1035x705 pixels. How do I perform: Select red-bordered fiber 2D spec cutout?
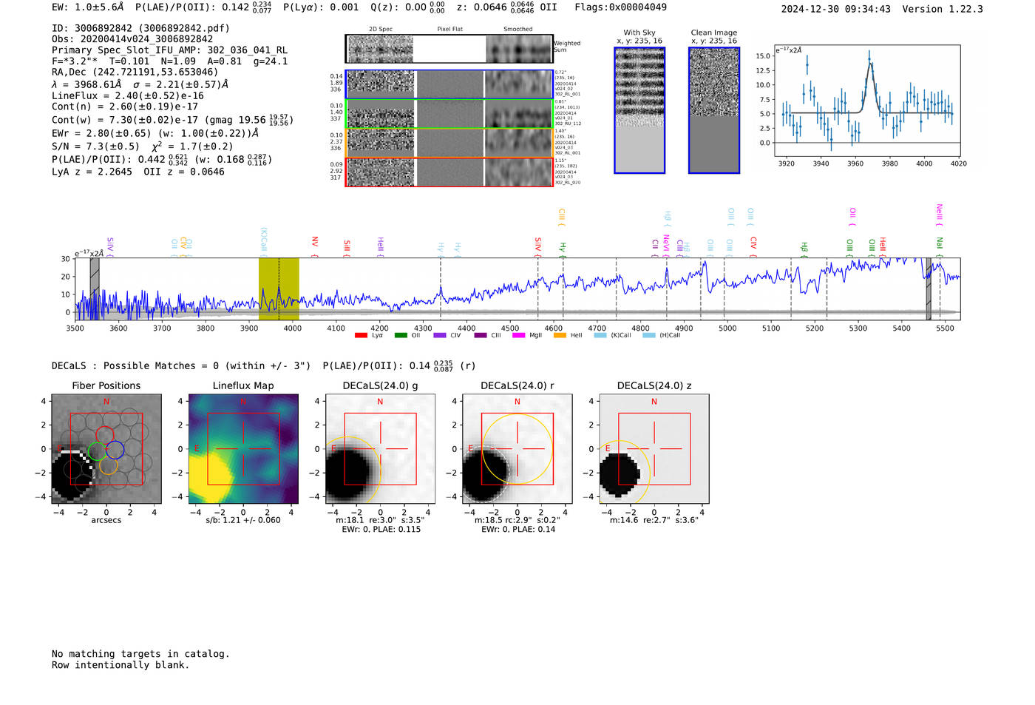[x=381, y=172]
